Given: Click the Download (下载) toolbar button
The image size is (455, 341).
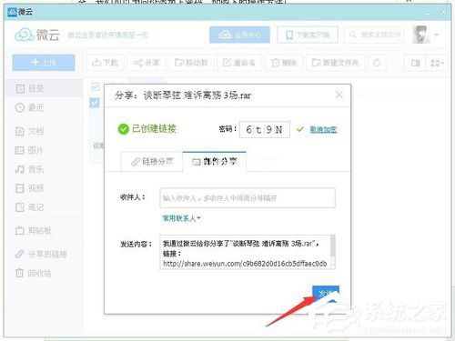Looking at the screenshot, I should [x=105, y=63].
